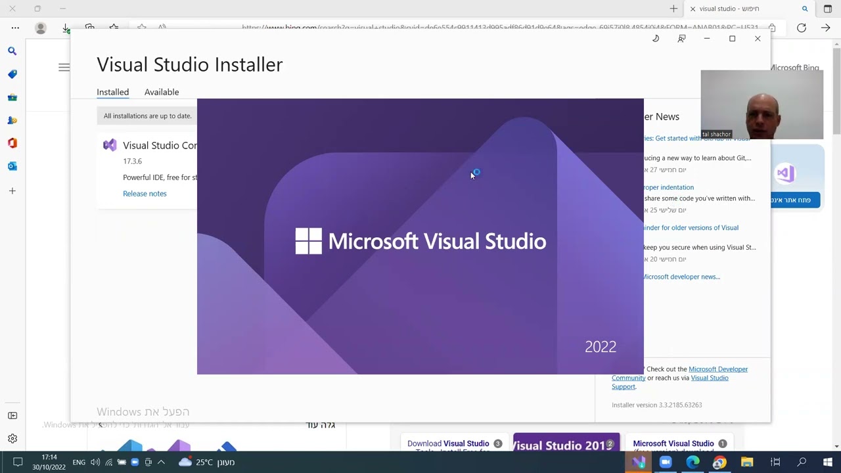Open the Windows Start menu
The image size is (841, 473).
pos(828,462)
